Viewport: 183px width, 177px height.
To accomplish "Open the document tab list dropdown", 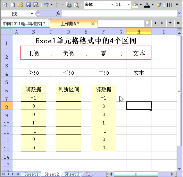I will click(170, 23).
